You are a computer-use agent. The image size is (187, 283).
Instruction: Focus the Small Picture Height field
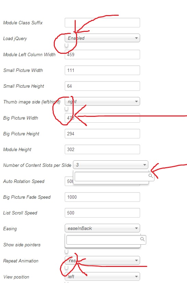pyautogui.click(x=102, y=86)
